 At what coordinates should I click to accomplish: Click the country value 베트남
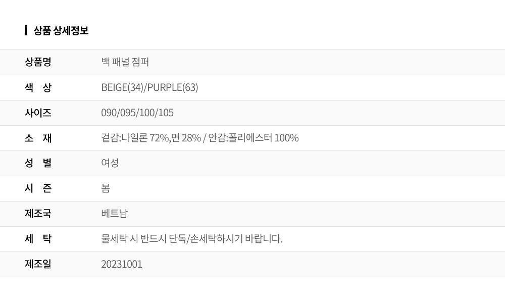coord(114,214)
